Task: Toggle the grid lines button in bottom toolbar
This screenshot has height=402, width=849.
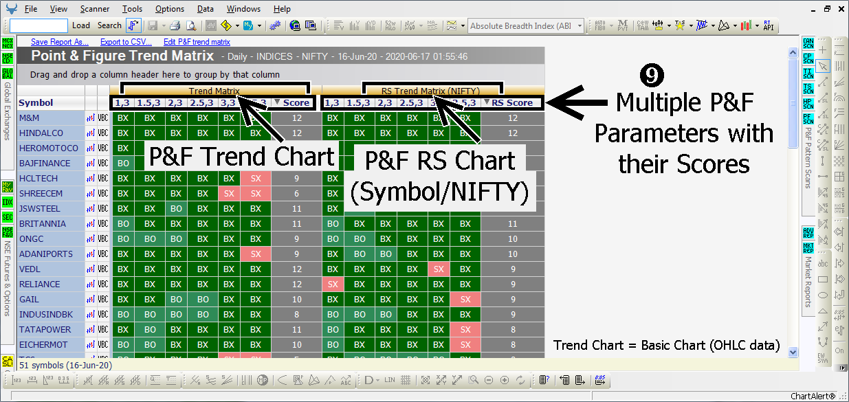Action: pyautogui.click(x=406, y=380)
